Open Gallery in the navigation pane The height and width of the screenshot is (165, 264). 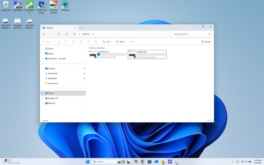click(x=49, y=54)
